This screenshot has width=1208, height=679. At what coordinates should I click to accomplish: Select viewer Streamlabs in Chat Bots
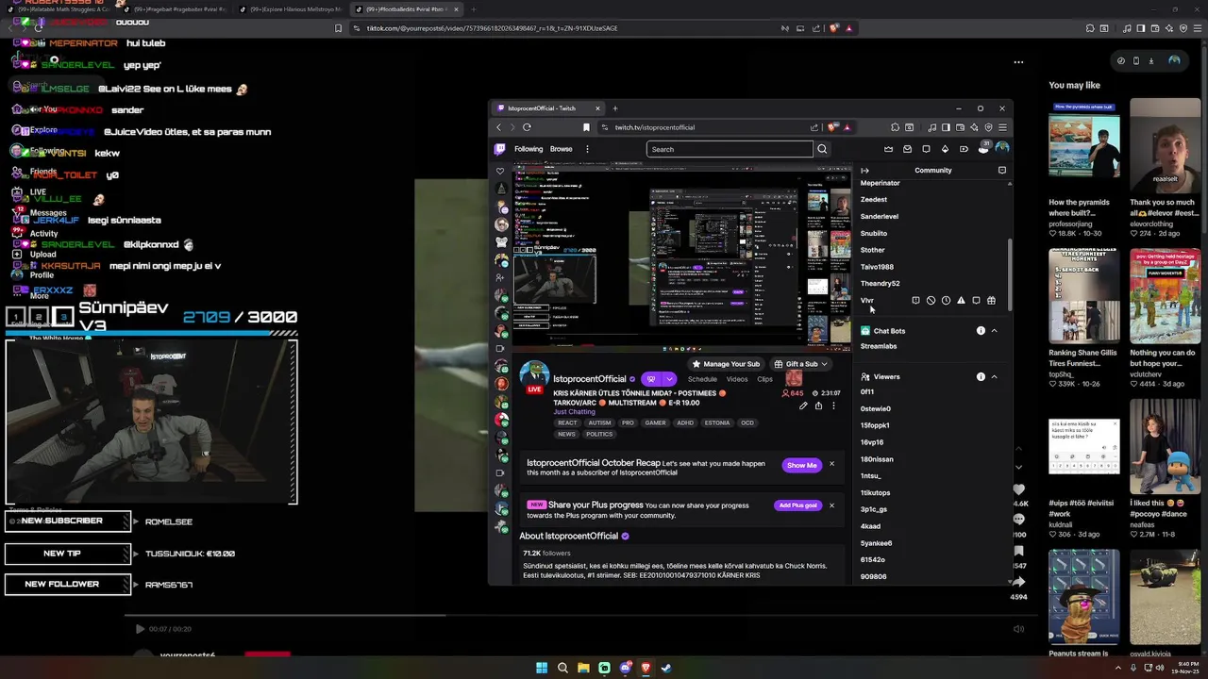tap(878, 346)
